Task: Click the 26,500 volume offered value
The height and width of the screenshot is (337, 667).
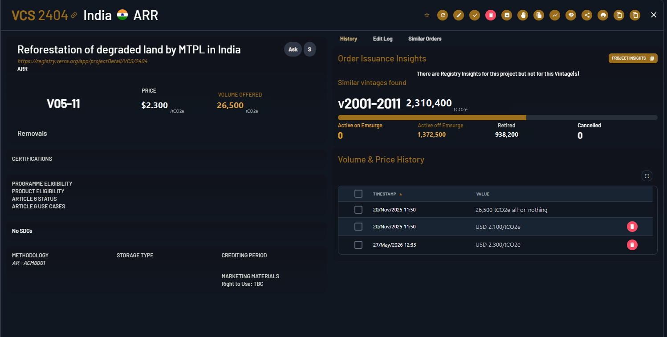Action: point(230,106)
